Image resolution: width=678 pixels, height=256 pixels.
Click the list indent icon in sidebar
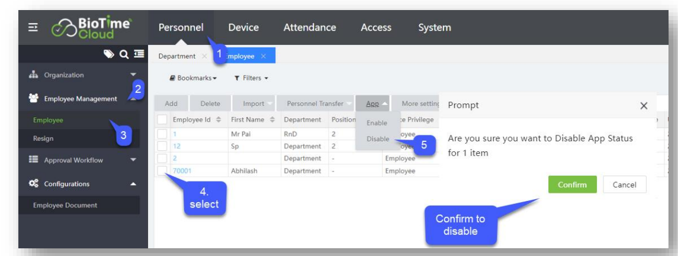point(139,54)
